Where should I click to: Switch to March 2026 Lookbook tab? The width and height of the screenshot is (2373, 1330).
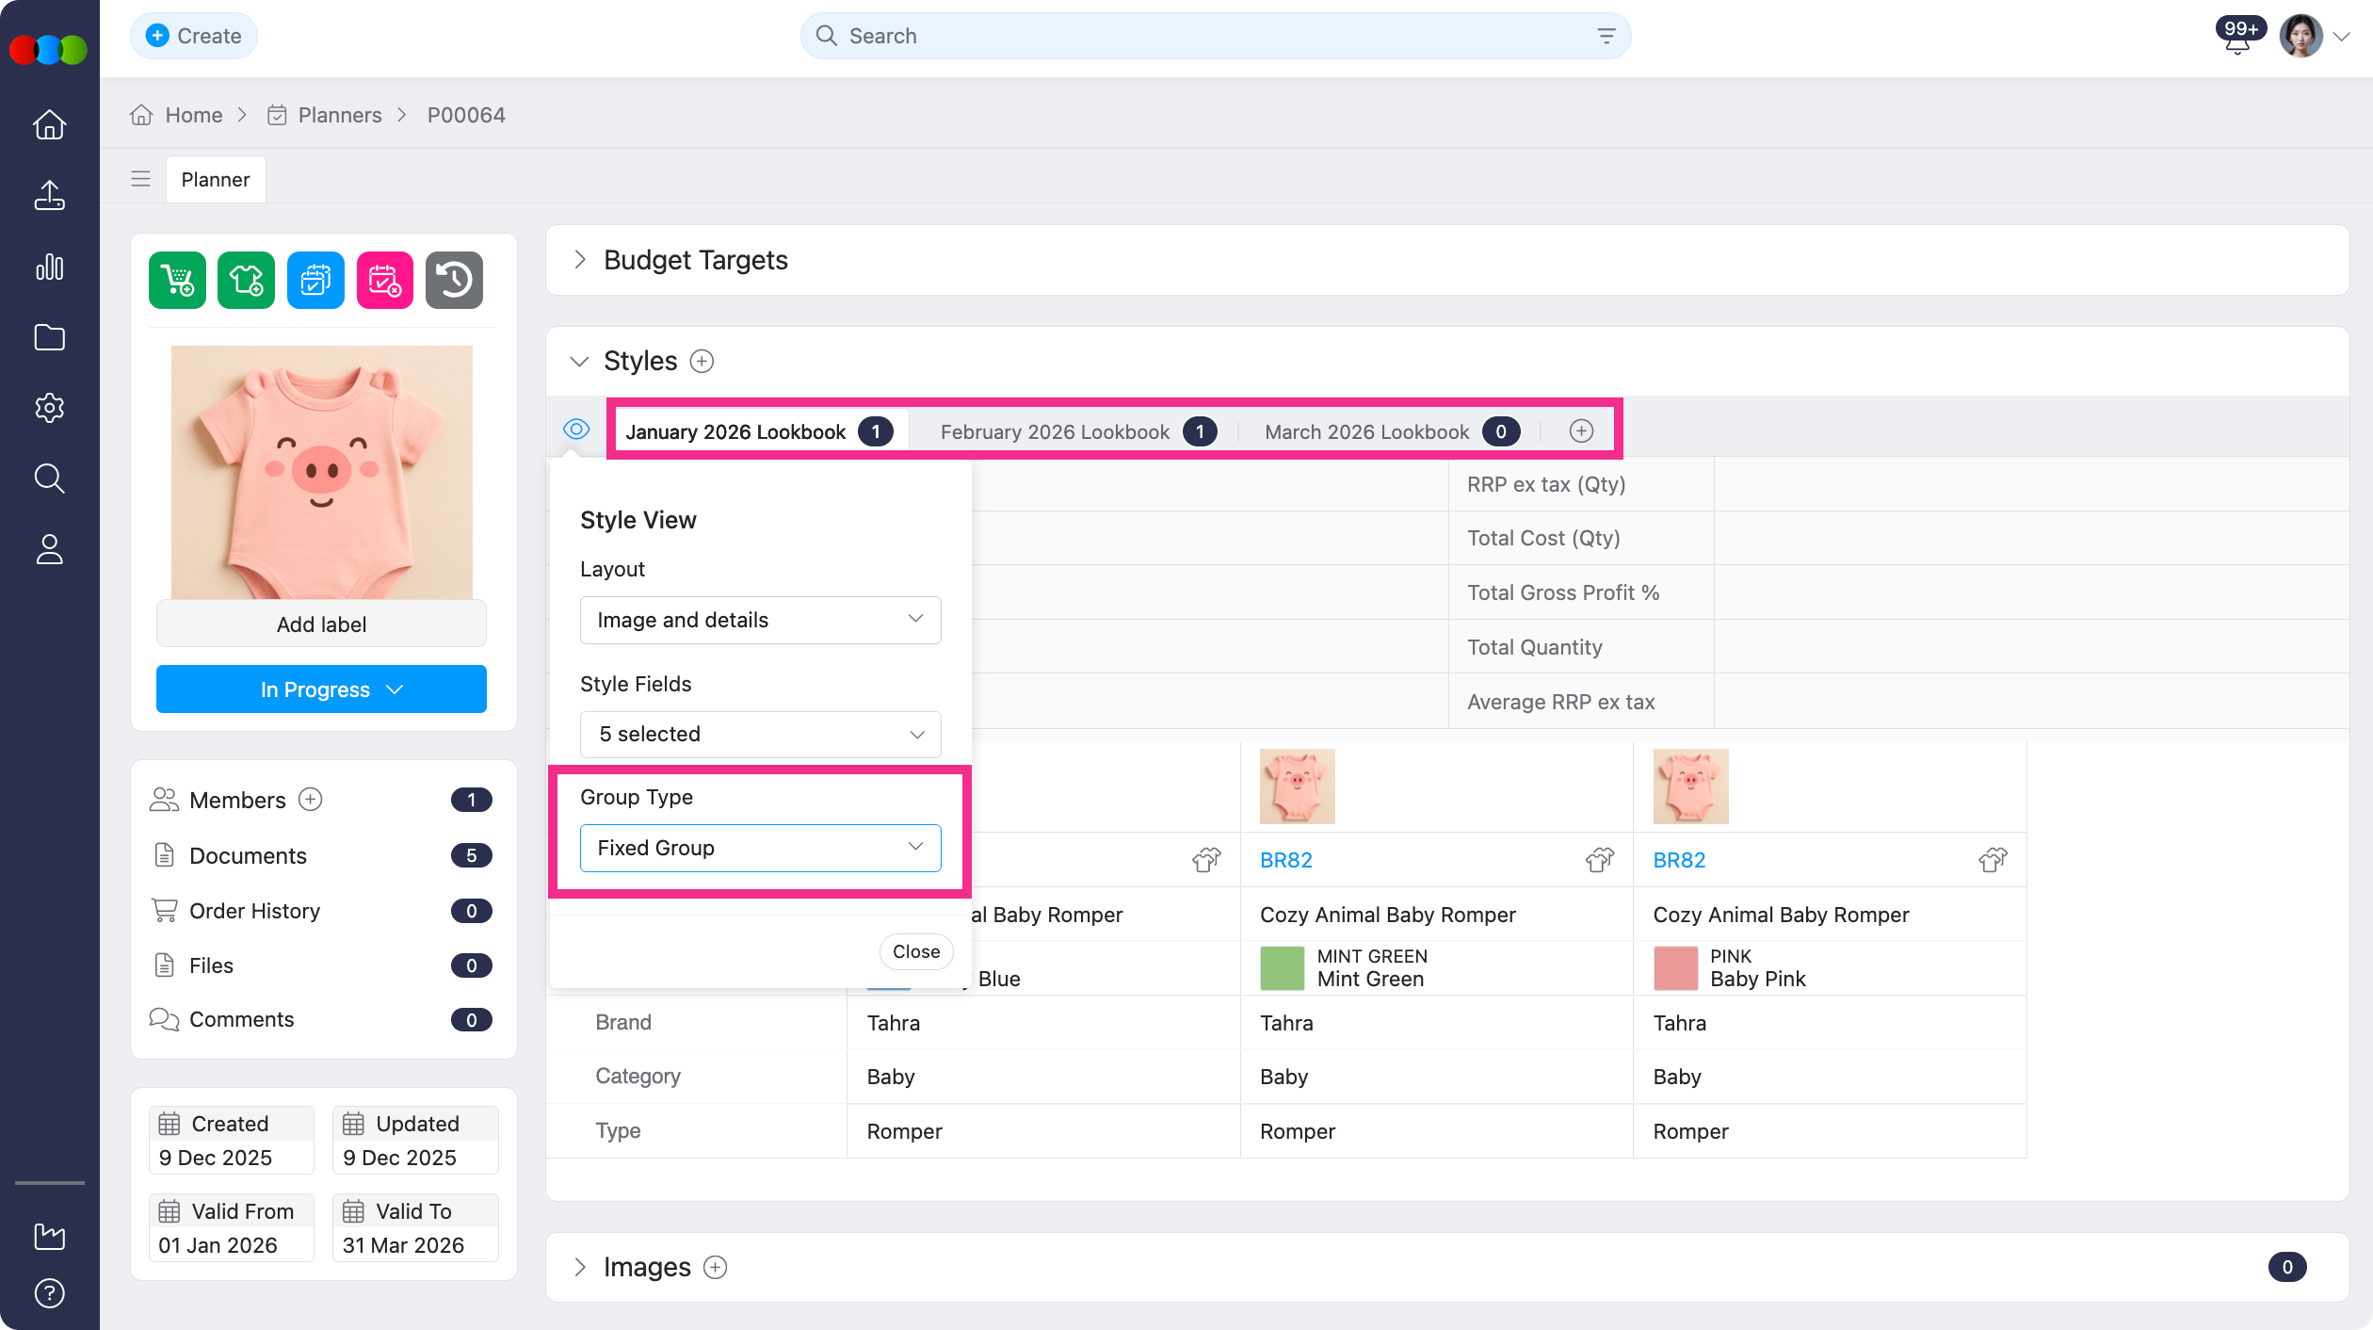[x=1366, y=431]
